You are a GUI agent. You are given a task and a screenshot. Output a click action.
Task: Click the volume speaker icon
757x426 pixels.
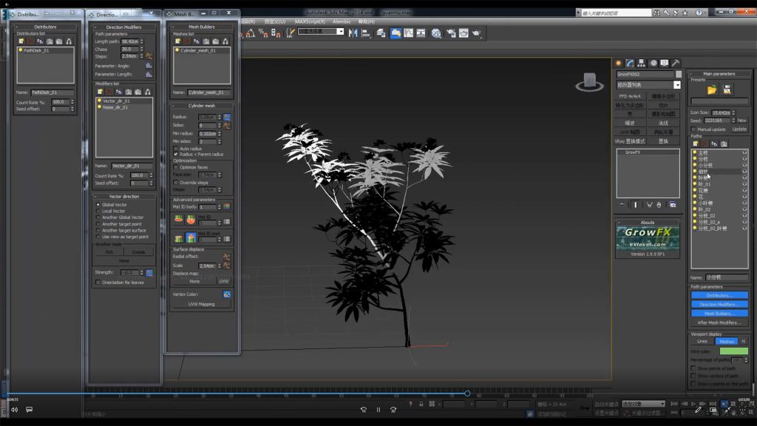(13, 409)
